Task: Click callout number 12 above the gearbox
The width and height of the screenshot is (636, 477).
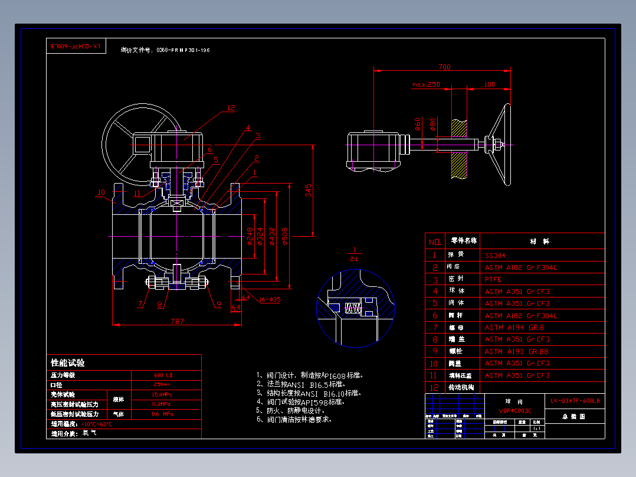Action: (x=231, y=108)
